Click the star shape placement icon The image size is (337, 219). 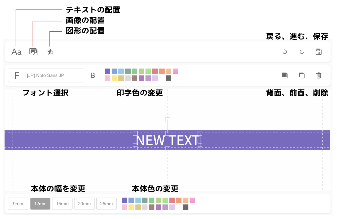50,52
